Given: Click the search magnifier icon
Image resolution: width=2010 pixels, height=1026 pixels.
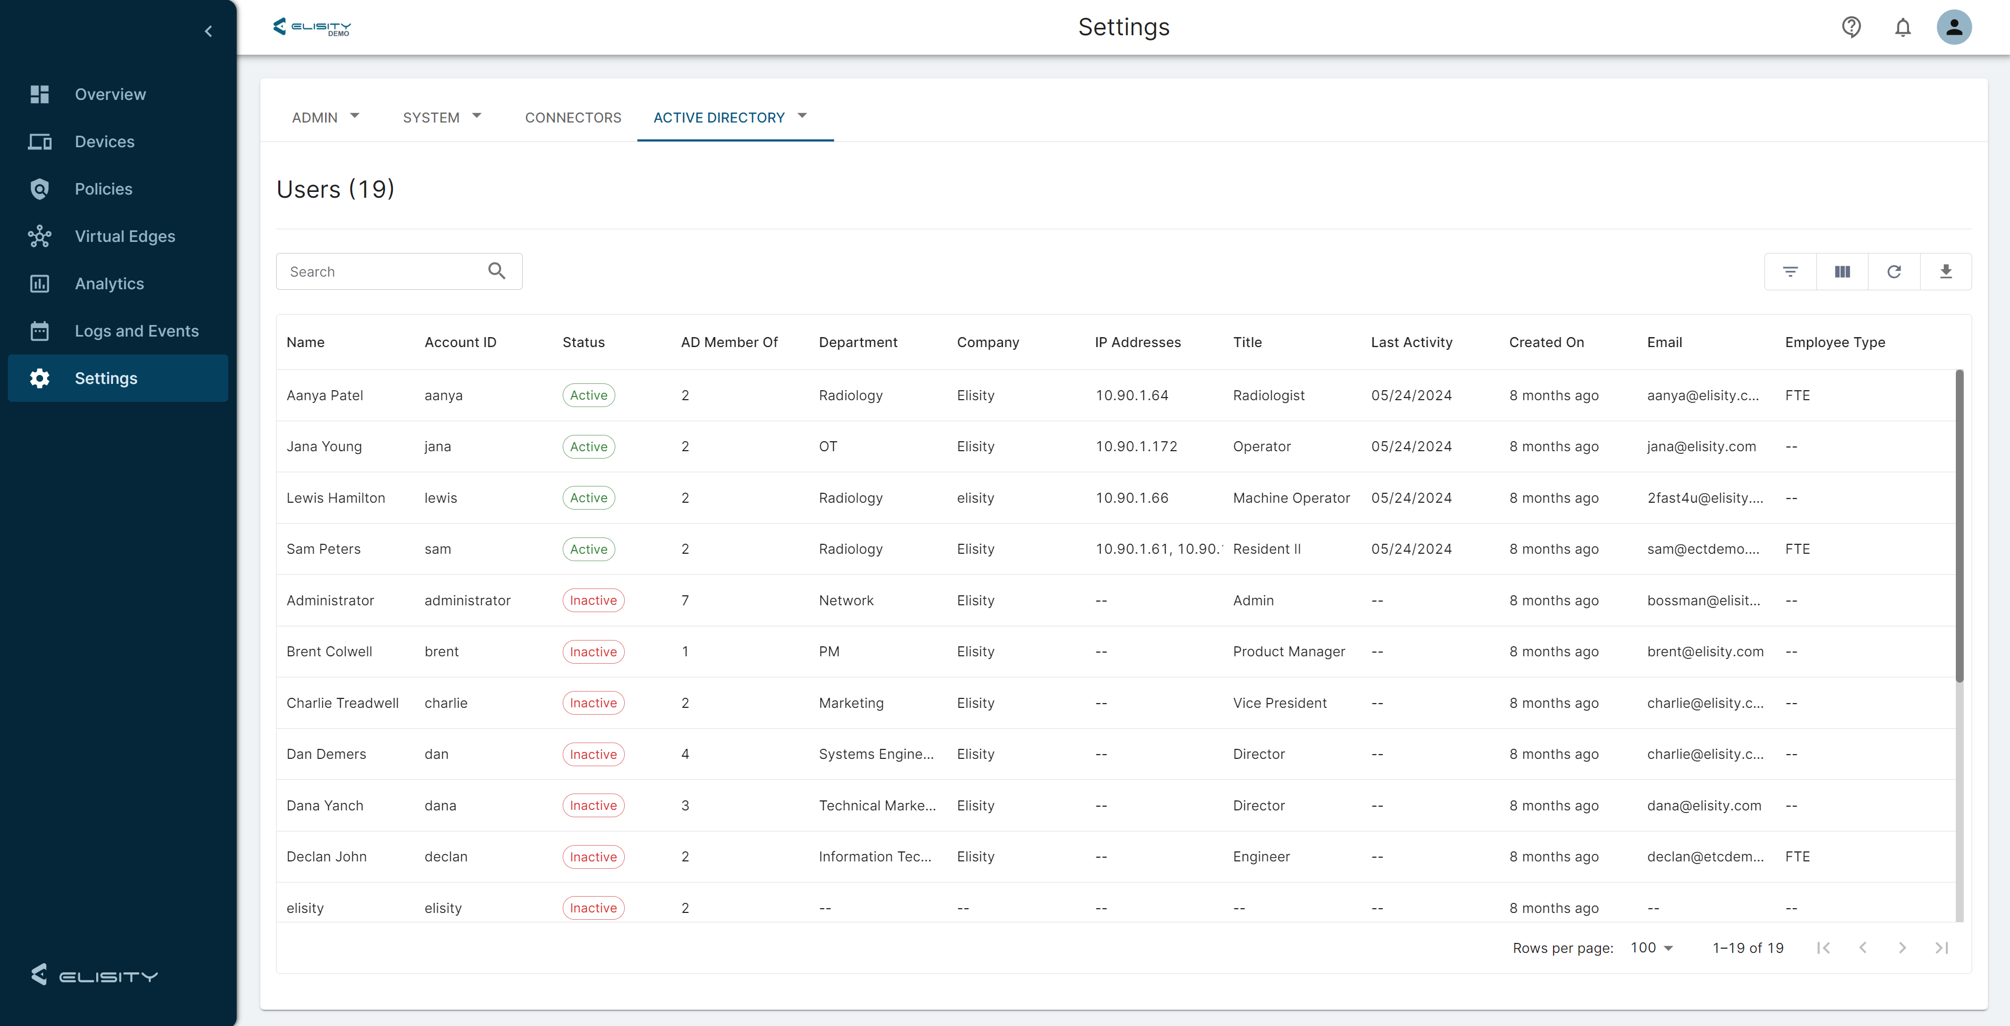Looking at the screenshot, I should (496, 271).
